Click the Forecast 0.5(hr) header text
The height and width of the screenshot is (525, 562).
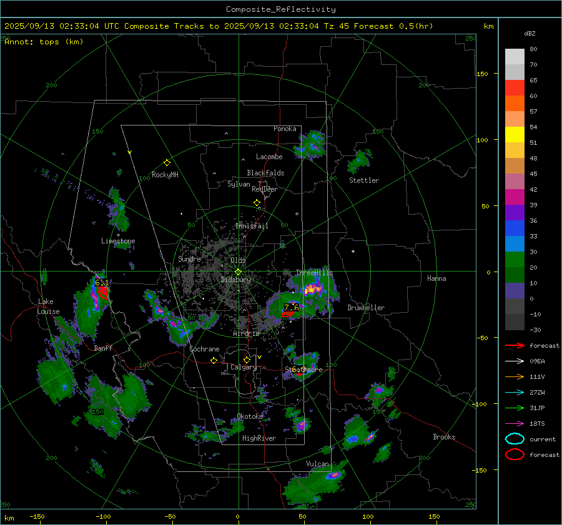pyautogui.click(x=393, y=26)
